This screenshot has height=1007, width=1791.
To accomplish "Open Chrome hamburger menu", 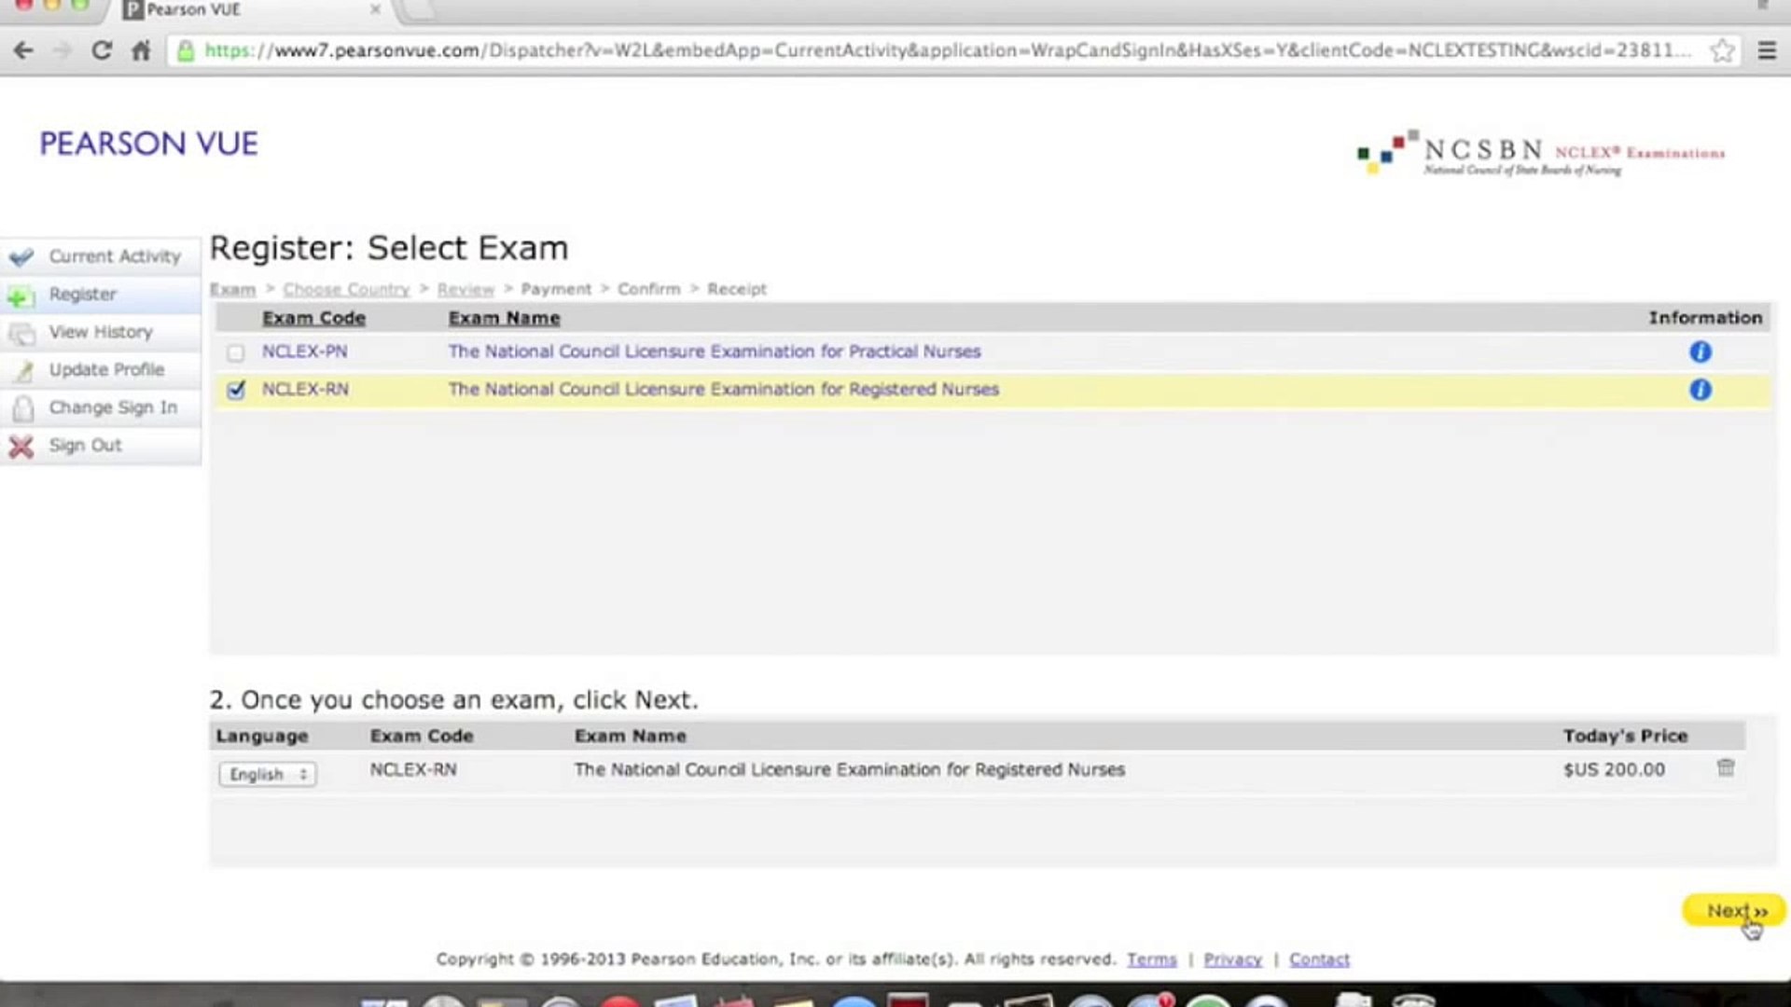I will click(1767, 50).
